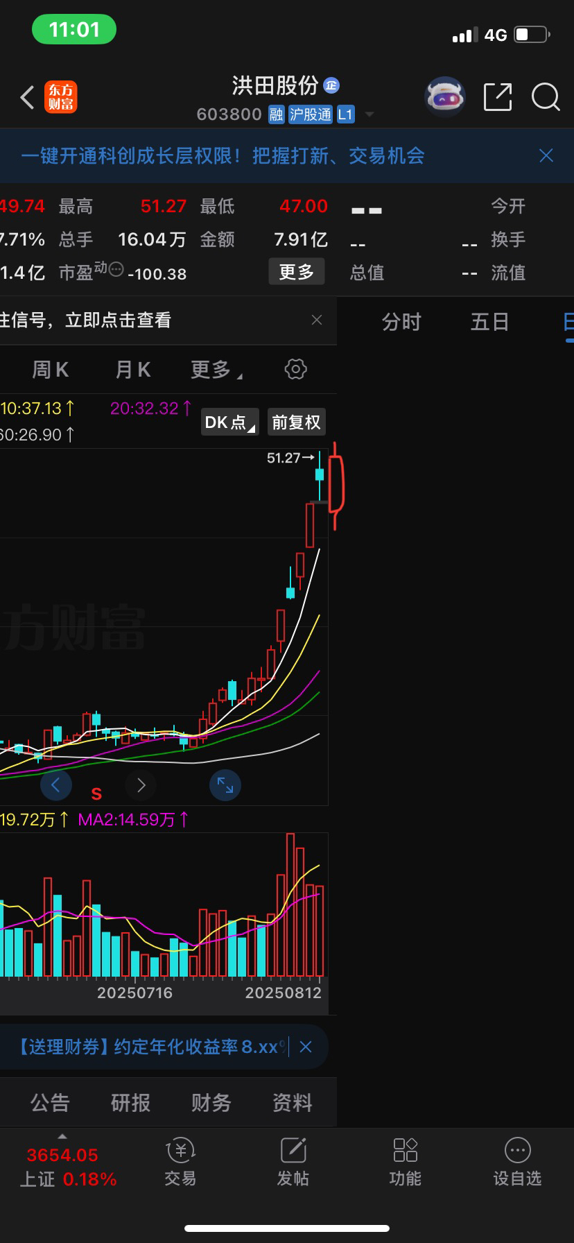Screen dimensions: 574x1243
Task: Switch to 月K chart
Action: (133, 370)
